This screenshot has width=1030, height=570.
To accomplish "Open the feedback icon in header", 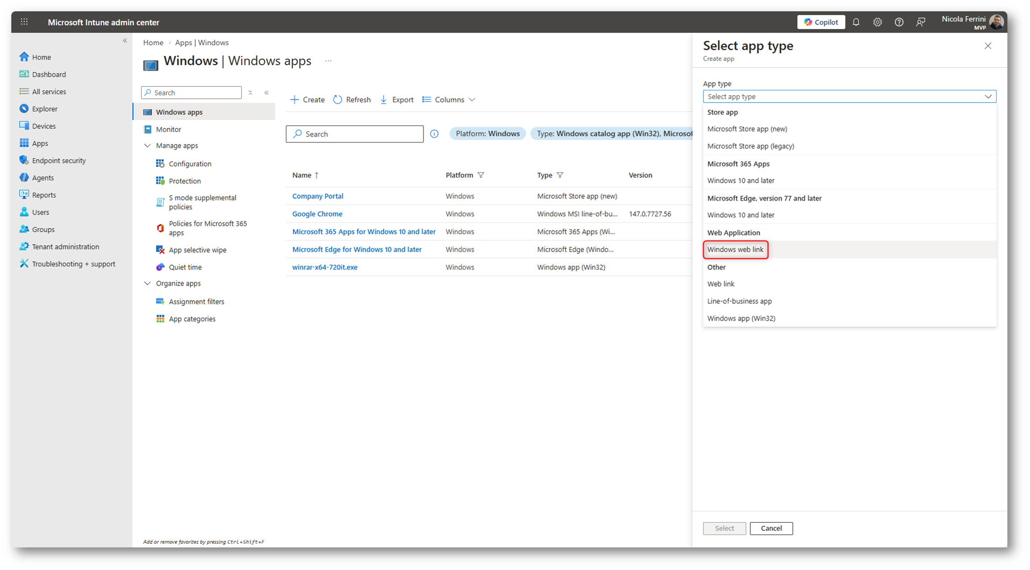I will [x=921, y=22].
